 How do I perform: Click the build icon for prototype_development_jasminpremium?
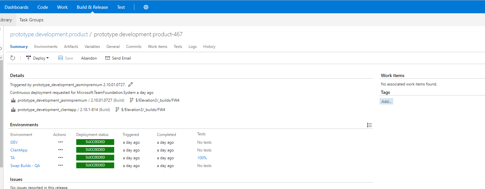pos(13,100)
